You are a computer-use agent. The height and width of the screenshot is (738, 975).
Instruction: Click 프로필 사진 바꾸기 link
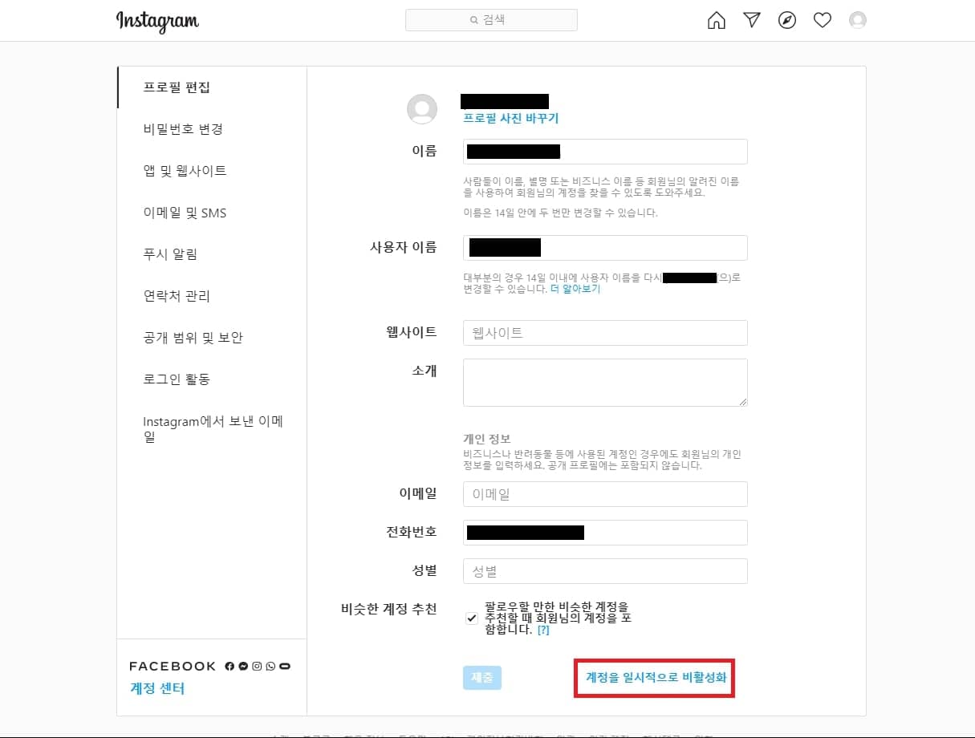pos(510,118)
